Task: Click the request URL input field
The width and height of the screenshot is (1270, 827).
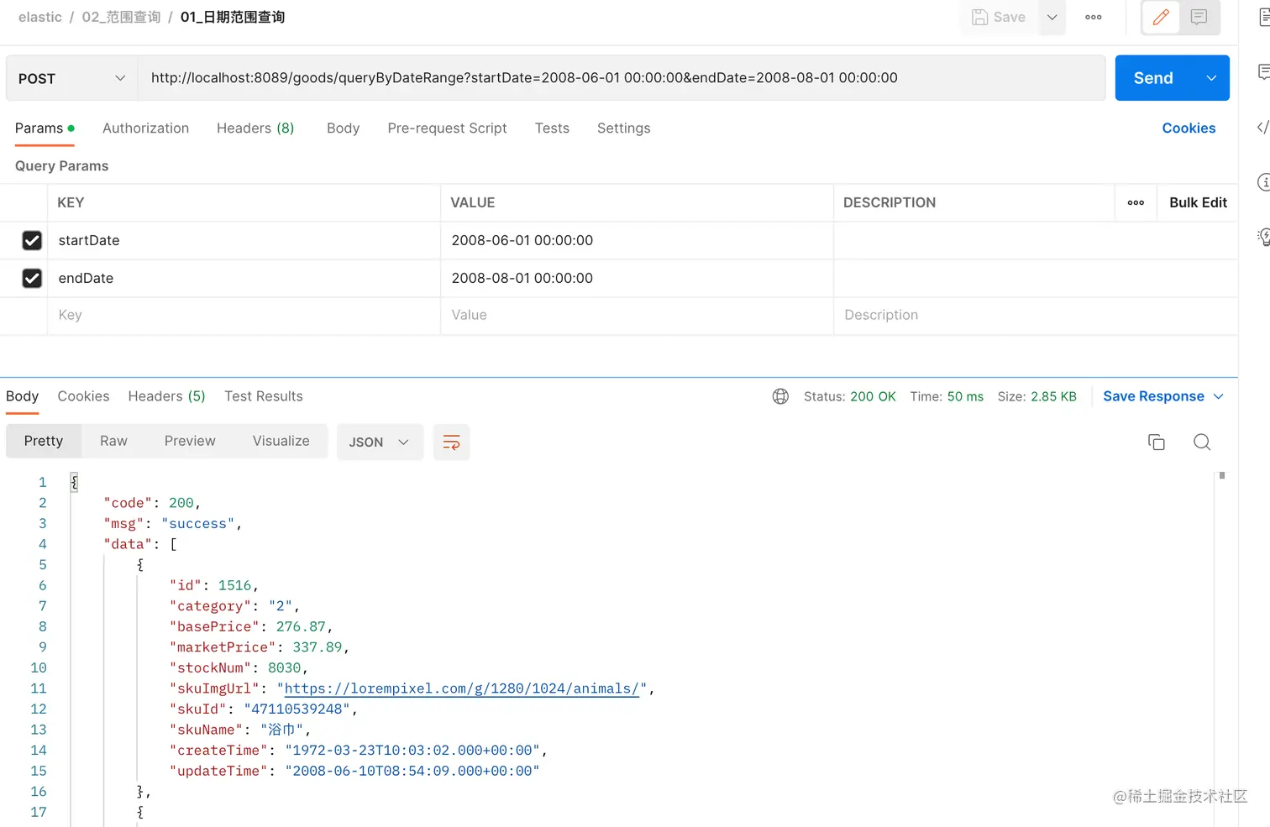Action: tap(622, 78)
